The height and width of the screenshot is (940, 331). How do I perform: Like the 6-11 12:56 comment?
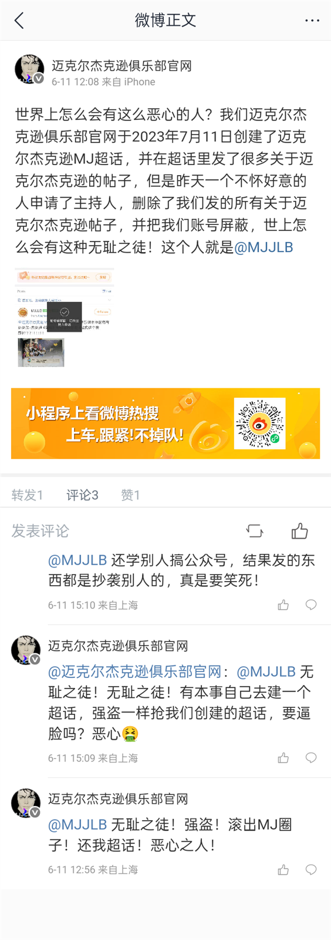click(283, 869)
